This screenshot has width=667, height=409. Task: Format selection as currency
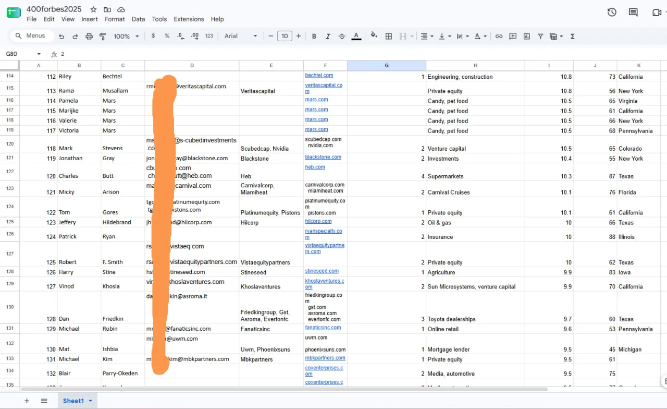coord(153,36)
